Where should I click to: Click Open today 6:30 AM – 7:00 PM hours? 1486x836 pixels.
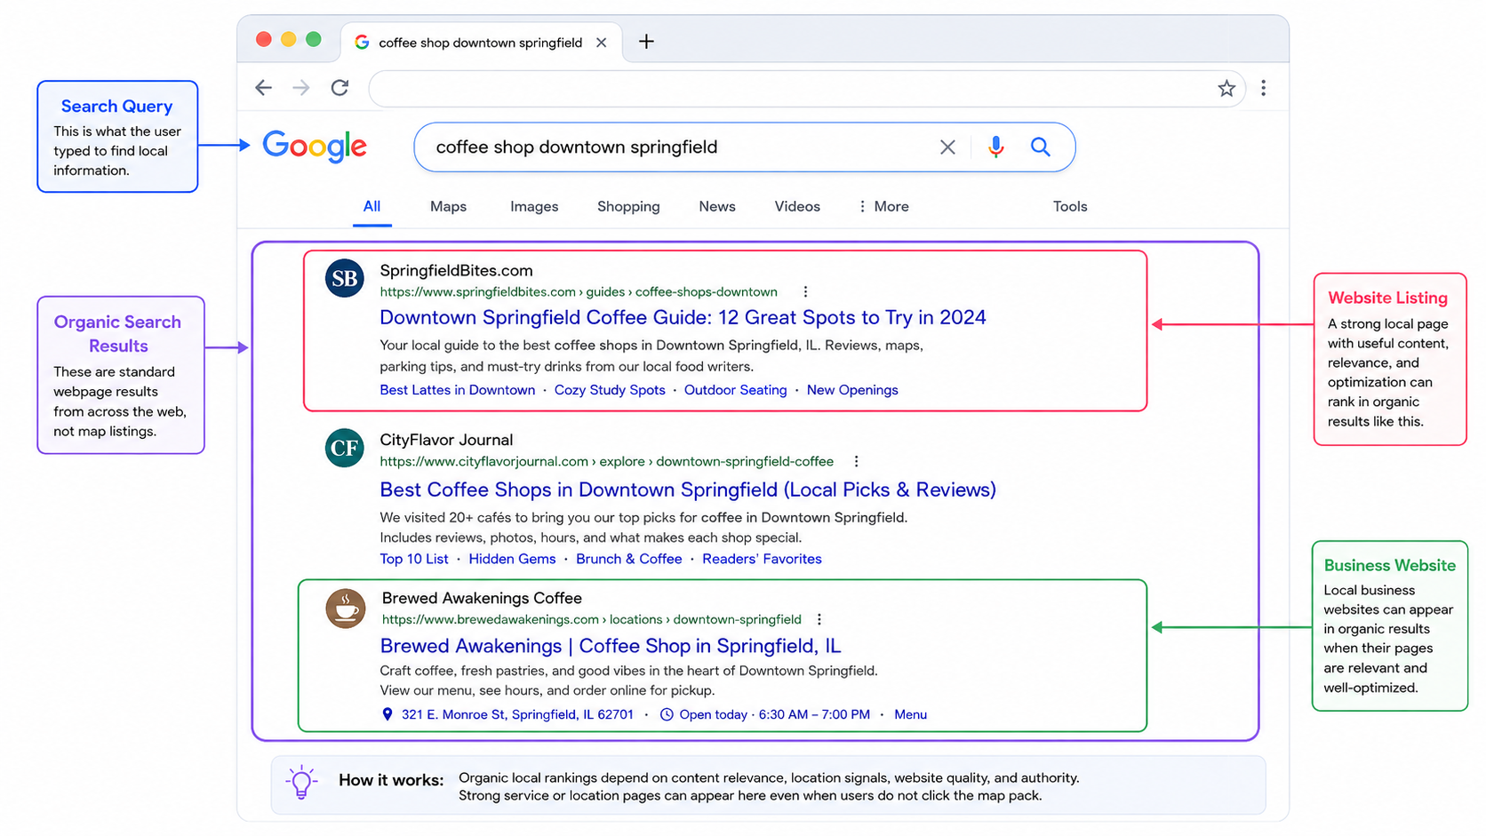click(x=774, y=714)
